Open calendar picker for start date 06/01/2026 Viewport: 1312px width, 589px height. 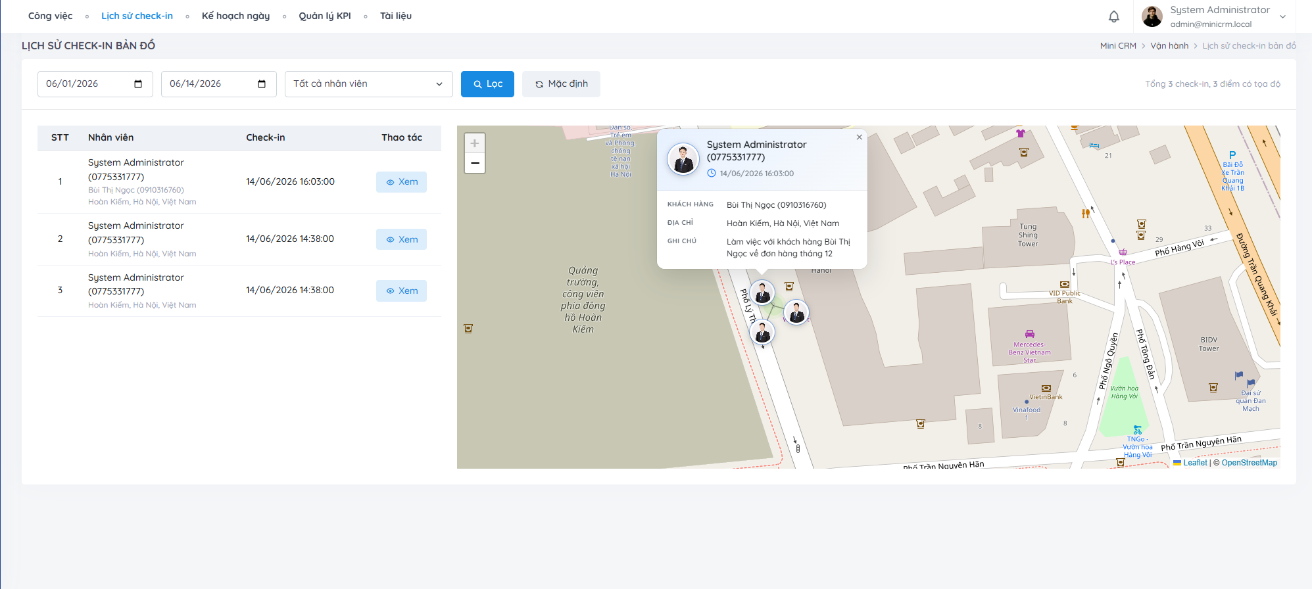coord(138,84)
